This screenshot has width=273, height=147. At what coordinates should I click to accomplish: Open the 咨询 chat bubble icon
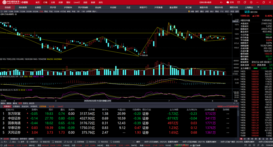click(228, 2)
